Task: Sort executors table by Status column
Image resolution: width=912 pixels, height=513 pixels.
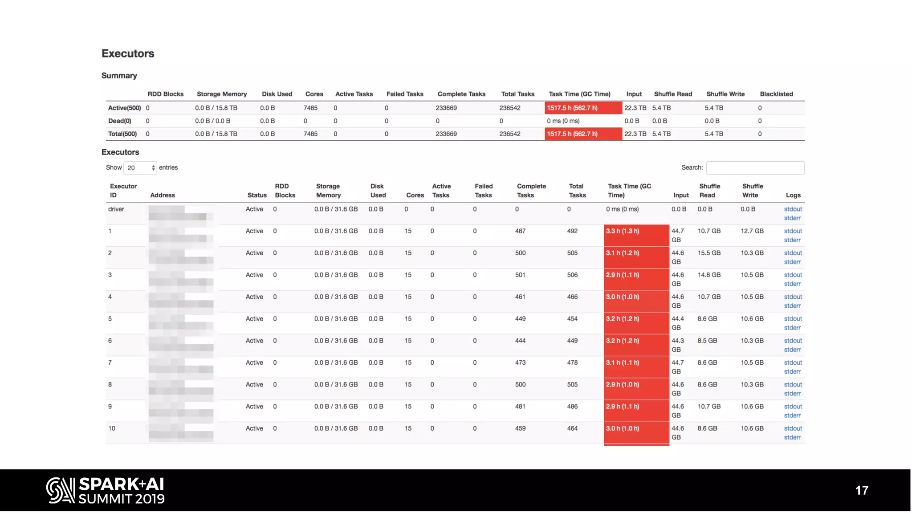Action: (257, 195)
